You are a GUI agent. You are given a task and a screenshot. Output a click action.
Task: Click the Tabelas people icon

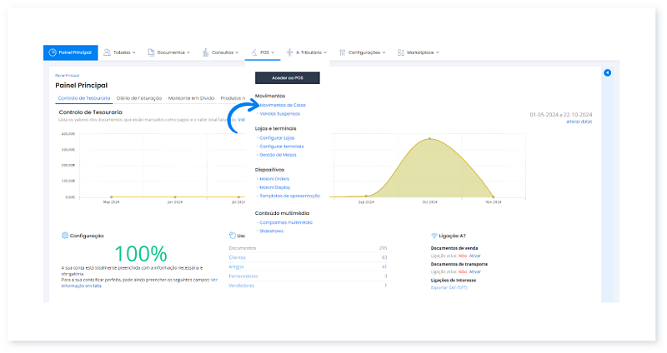pos(108,52)
